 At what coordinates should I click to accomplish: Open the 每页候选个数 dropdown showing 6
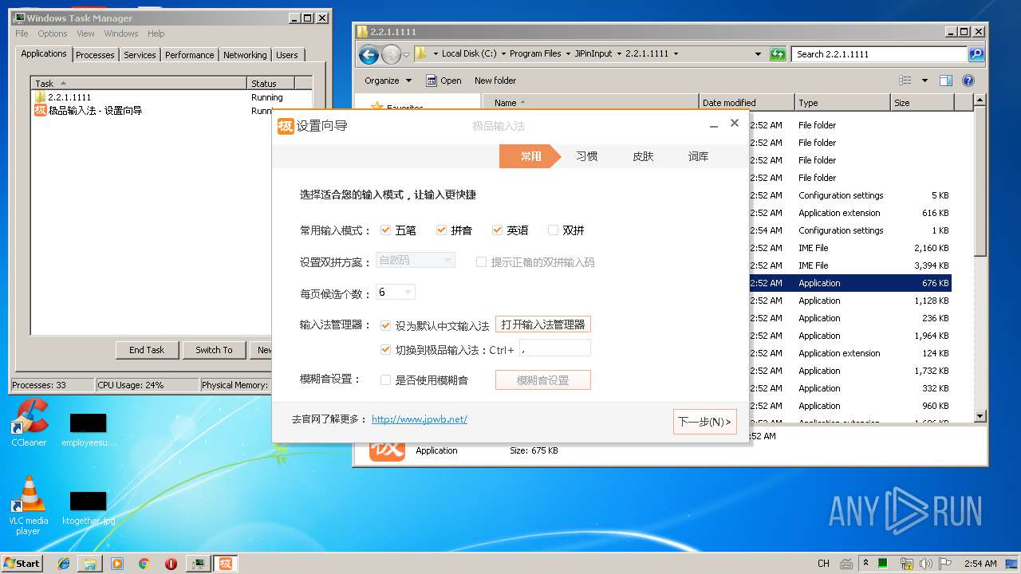(396, 293)
